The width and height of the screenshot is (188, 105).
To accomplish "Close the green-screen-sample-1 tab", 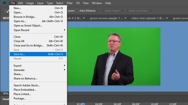I will tap(125, 18).
